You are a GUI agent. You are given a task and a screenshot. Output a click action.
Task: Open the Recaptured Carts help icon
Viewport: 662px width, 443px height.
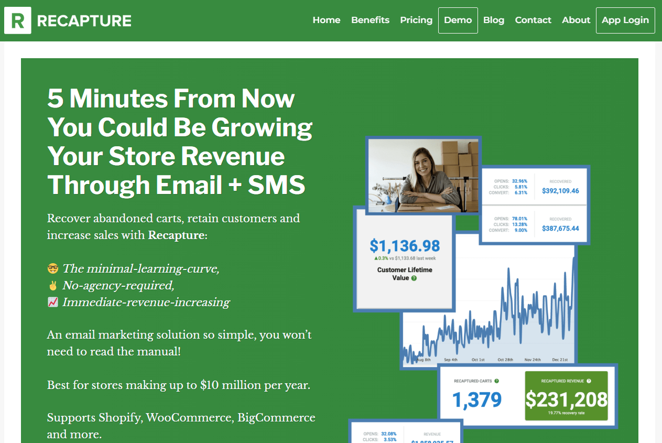pos(496,381)
